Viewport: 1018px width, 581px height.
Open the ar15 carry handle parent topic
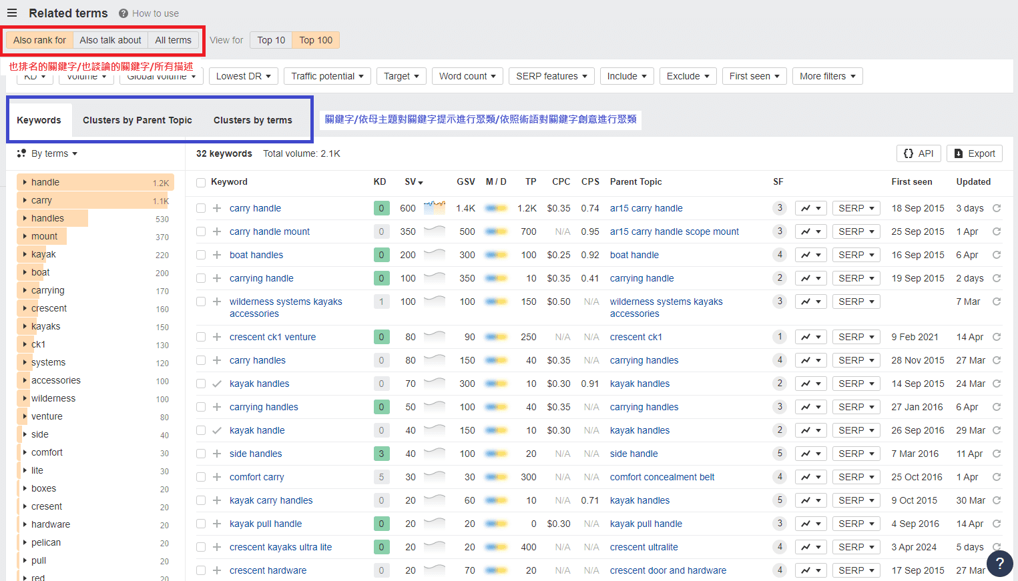click(646, 208)
